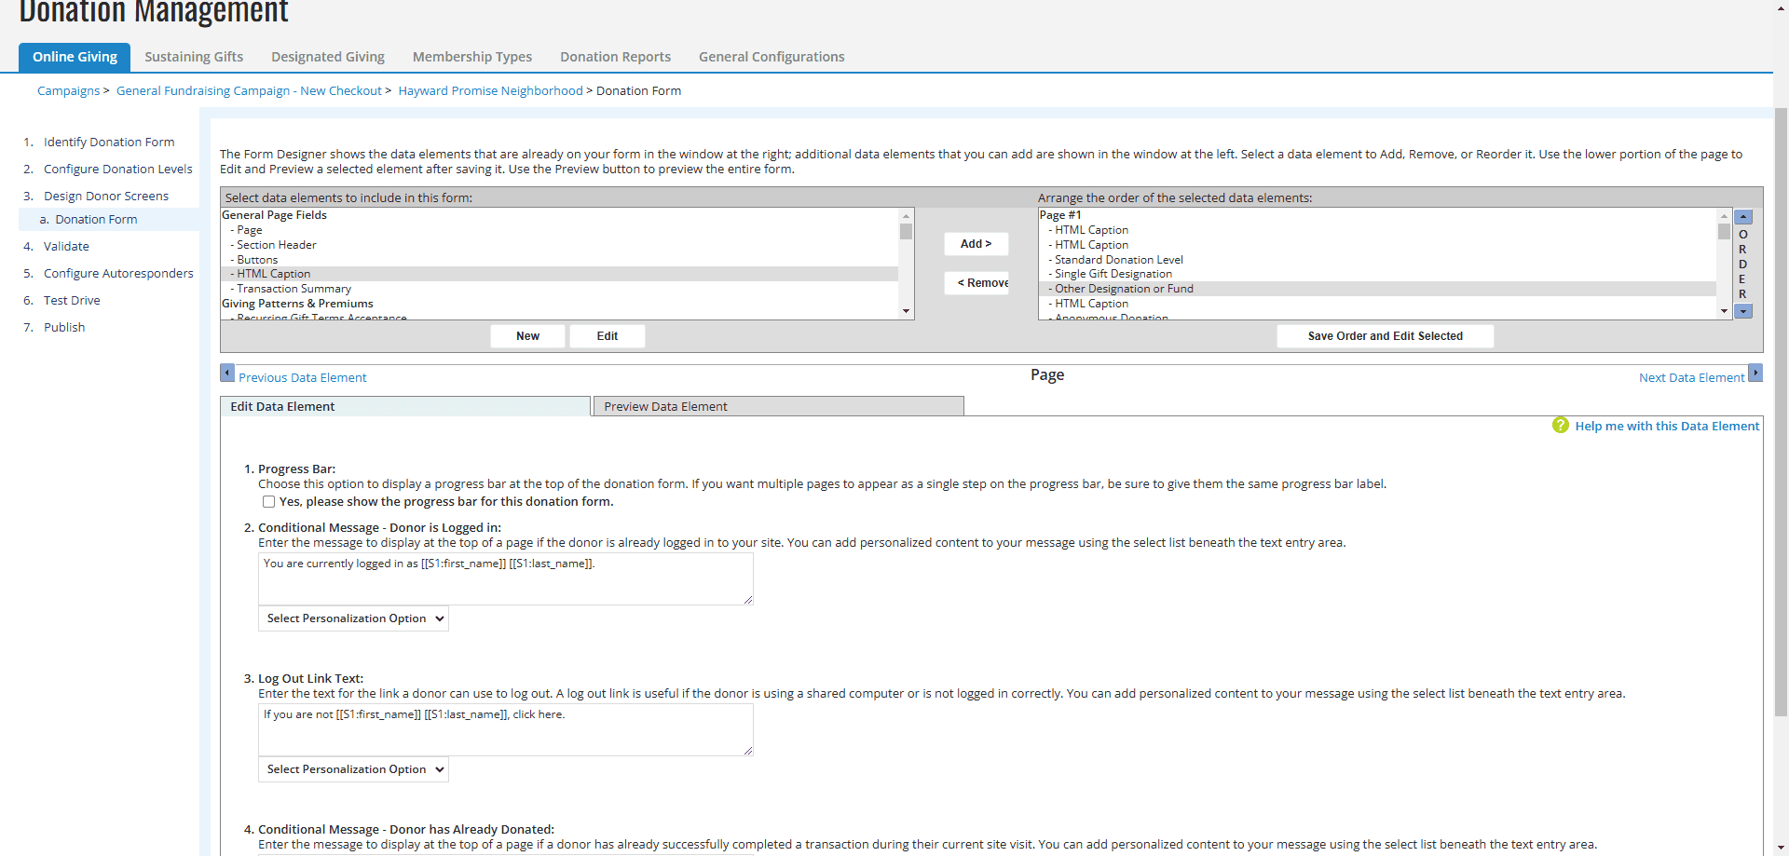Click the Next Data Element arrow icon
This screenshot has width=1789, height=856.
[1755, 373]
